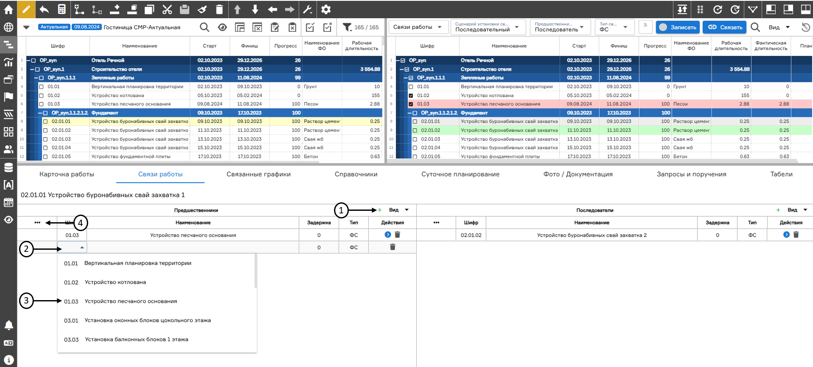Check the box for 02.01.01 in left table

point(45,121)
